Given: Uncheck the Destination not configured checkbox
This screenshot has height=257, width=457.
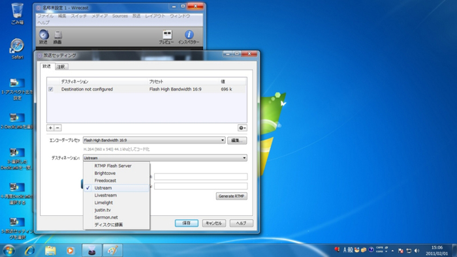Looking at the screenshot, I should (x=51, y=89).
